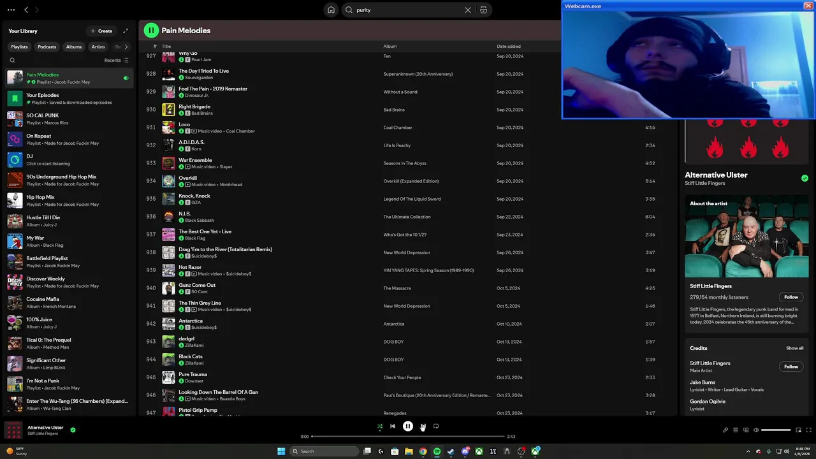Viewport: 816px width, 459px height.
Task: Open the Bad Brains album link
Action: tap(394, 110)
